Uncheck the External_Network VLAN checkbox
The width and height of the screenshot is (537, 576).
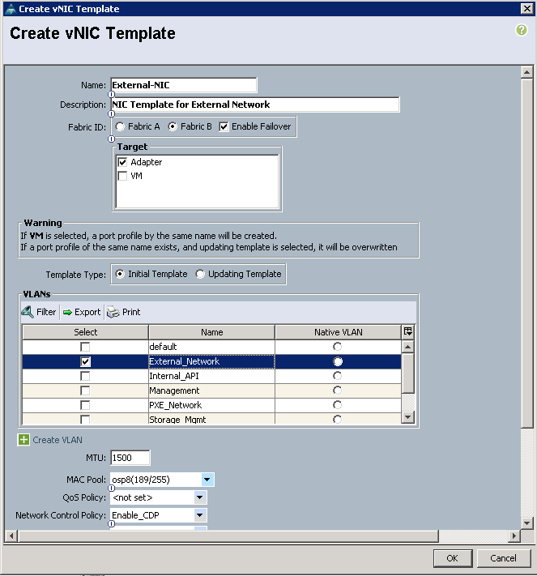[x=85, y=361]
